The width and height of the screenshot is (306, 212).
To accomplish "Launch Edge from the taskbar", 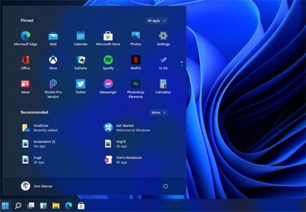I will 68,205.
